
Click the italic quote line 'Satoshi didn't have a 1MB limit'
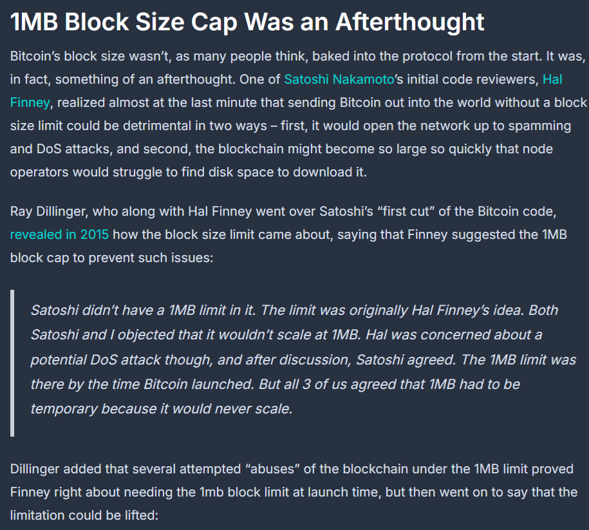tap(294, 310)
